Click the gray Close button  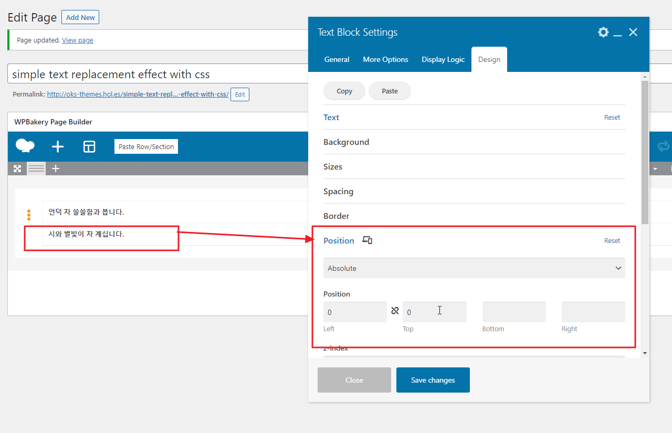point(354,380)
